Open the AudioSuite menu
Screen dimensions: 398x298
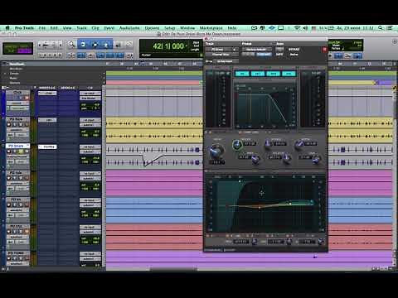point(129,28)
